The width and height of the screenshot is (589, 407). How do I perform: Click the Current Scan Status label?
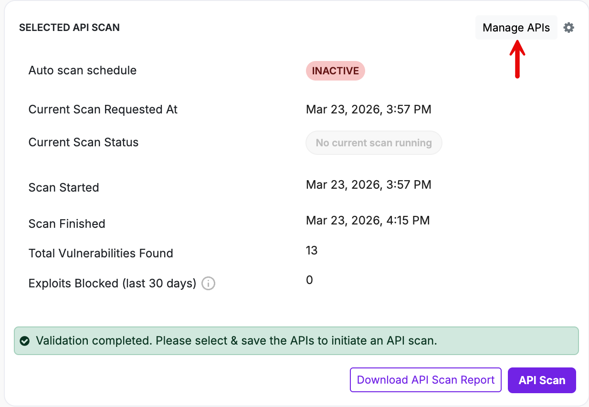(x=84, y=142)
